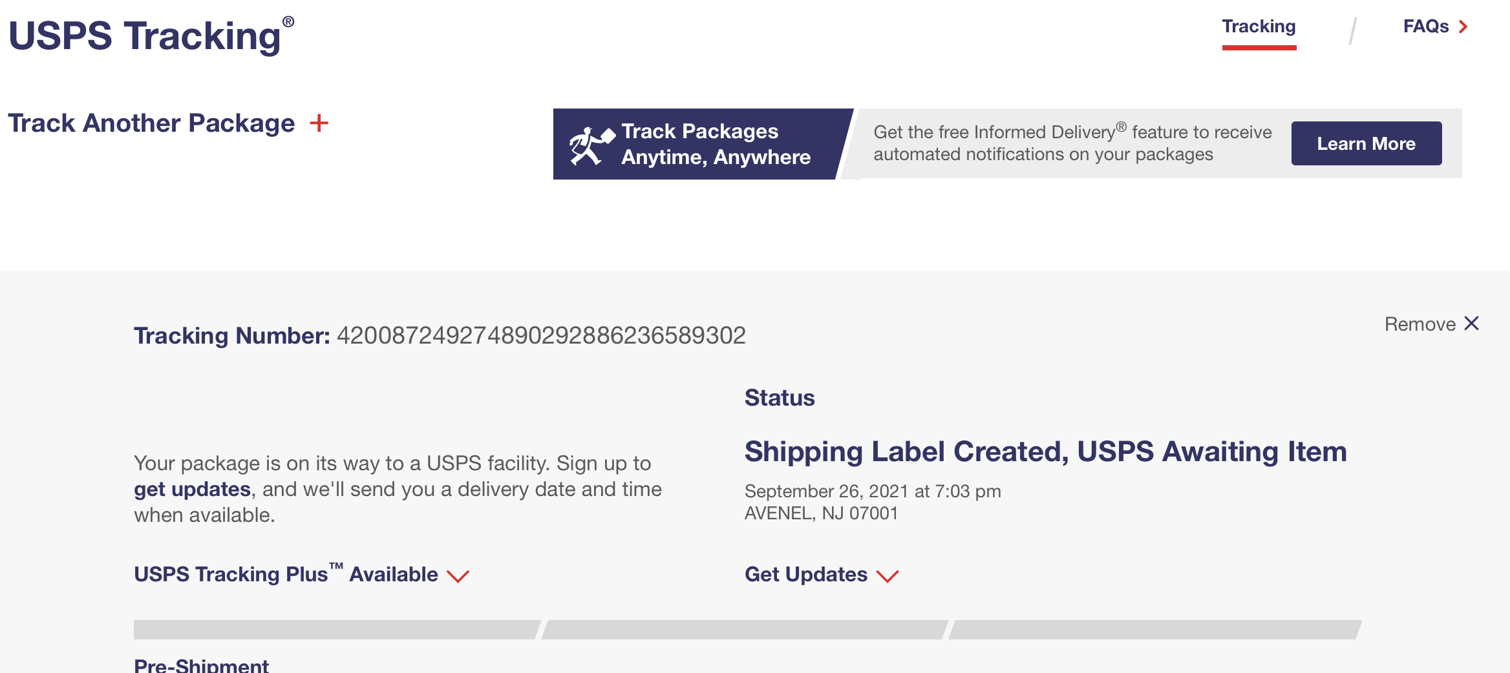This screenshot has height=673, width=1510.
Task: Click the tracking number 4200872492748902928862365893​02
Action: [x=541, y=335]
